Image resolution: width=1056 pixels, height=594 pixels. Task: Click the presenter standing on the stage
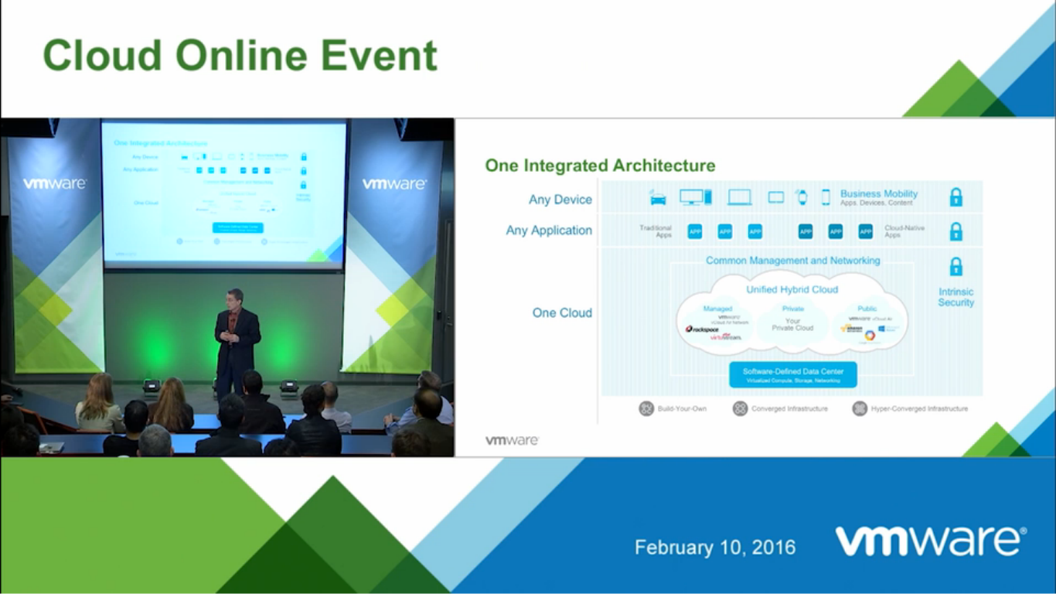[237, 342]
